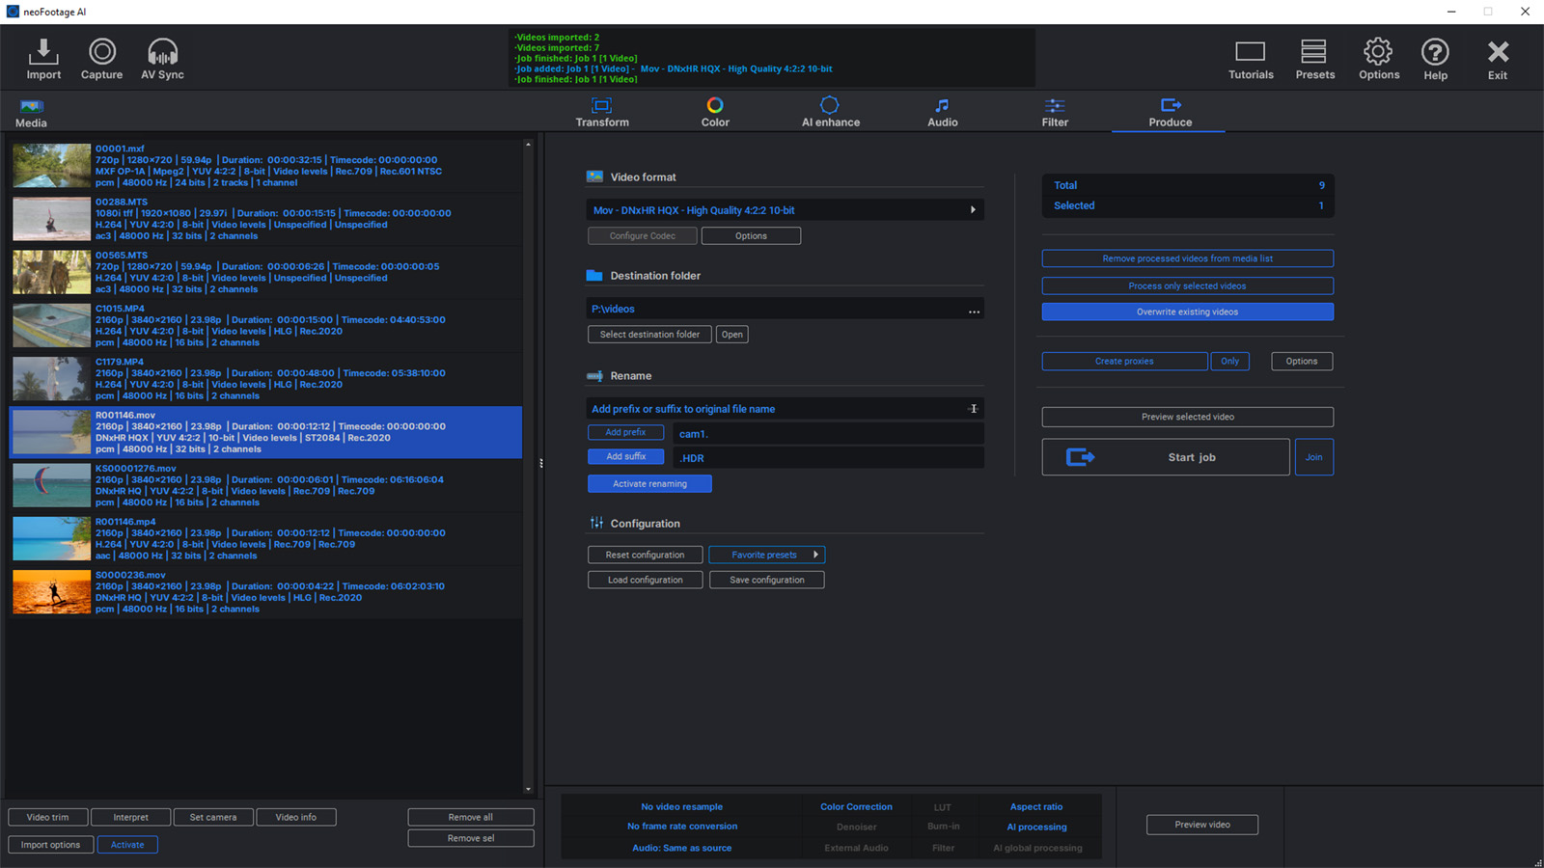
Task: Select the Produce tab
Action: click(1170, 112)
